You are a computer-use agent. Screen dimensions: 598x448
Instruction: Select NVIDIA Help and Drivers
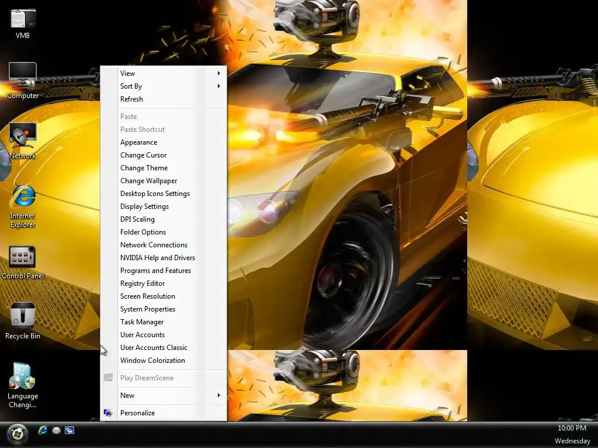click(x=164, y=258)
